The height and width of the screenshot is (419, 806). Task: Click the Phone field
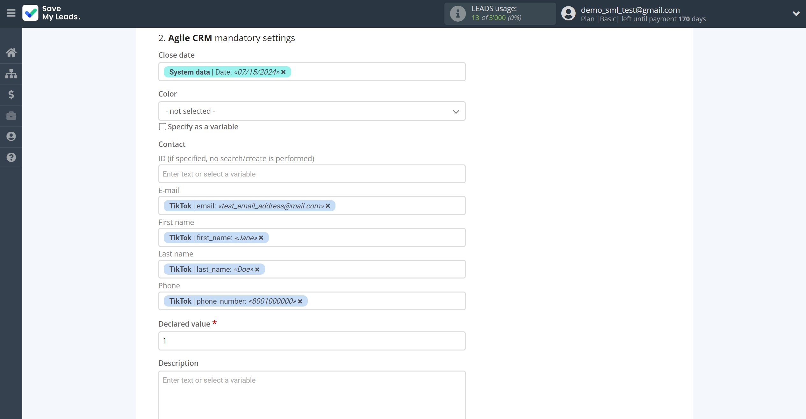[312, 301]
